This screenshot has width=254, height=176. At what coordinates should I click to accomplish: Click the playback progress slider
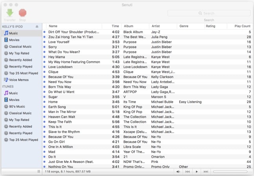(230, 172)
